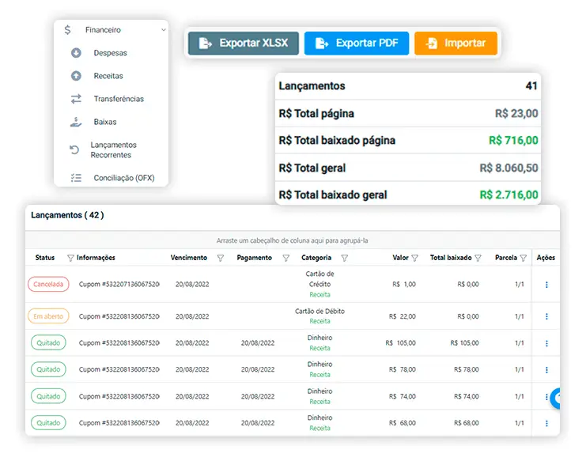Click the Baixas hand-with-coin icon
The height and width of the screenshot is (461, 586).
[76, 122]
